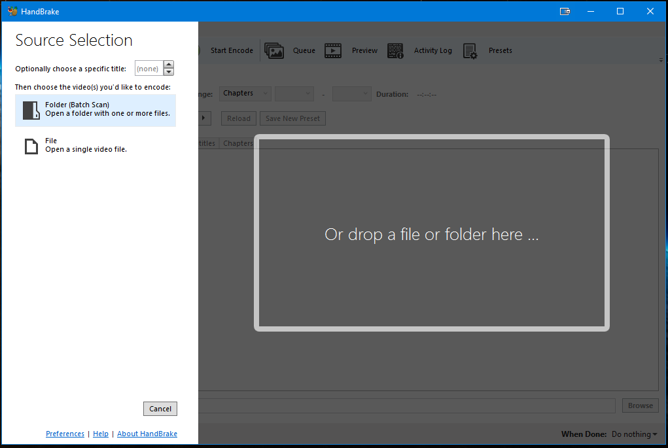The image size is (668, 448).
Task: Open the end chapter dropdown
Action: [352, 94]
